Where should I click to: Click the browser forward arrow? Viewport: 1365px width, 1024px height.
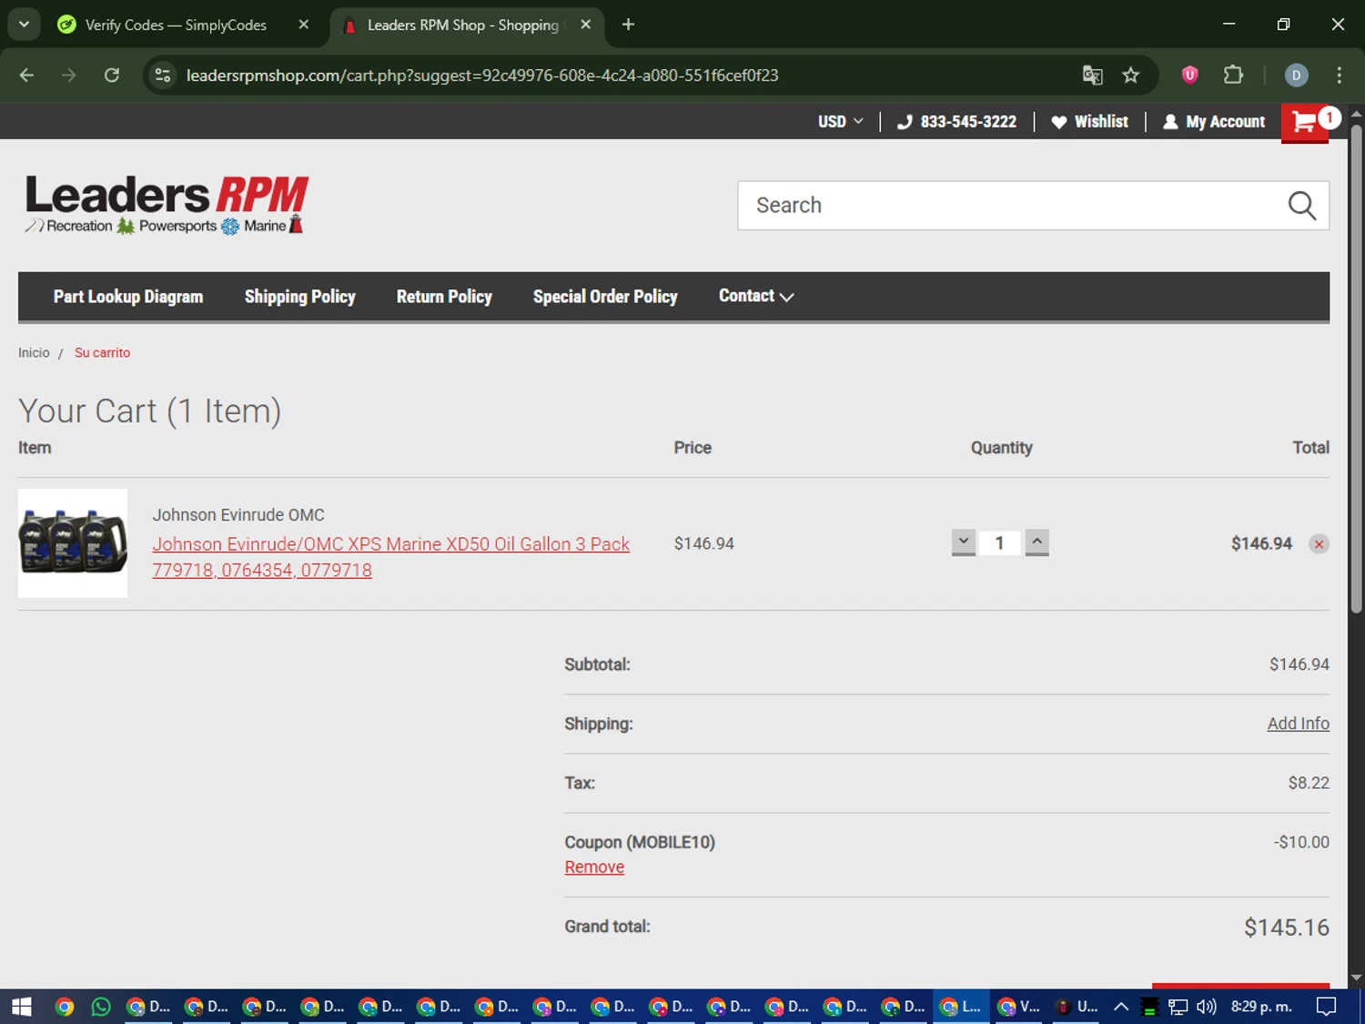[69, 75]
